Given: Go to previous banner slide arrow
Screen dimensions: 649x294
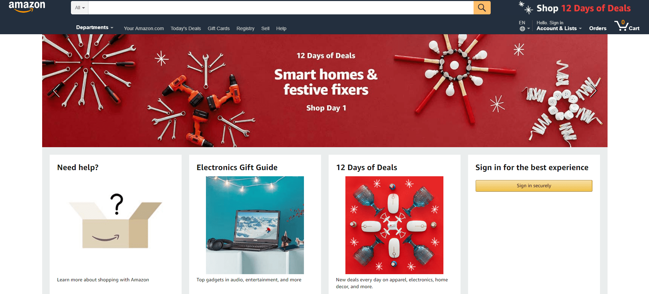Looking at the screenshot, I should [x=57, y=91].
